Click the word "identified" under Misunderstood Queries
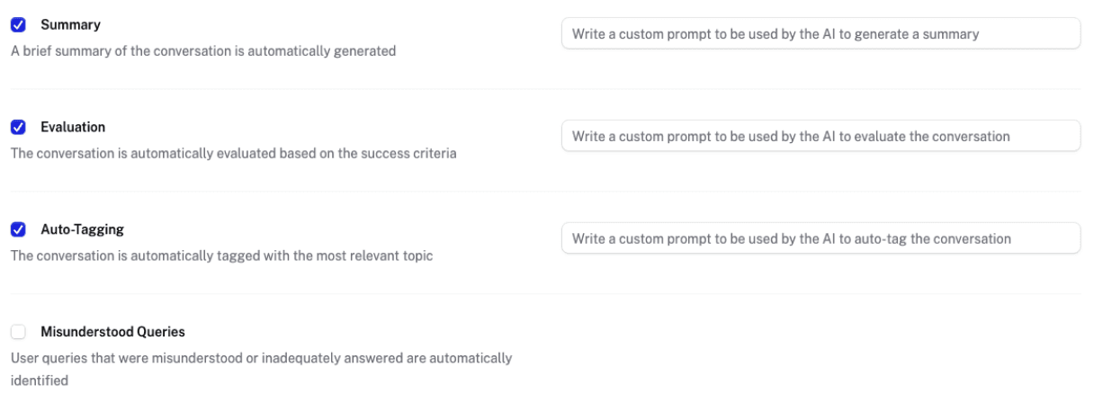1103x412 pixels. [x=40, y=381]
